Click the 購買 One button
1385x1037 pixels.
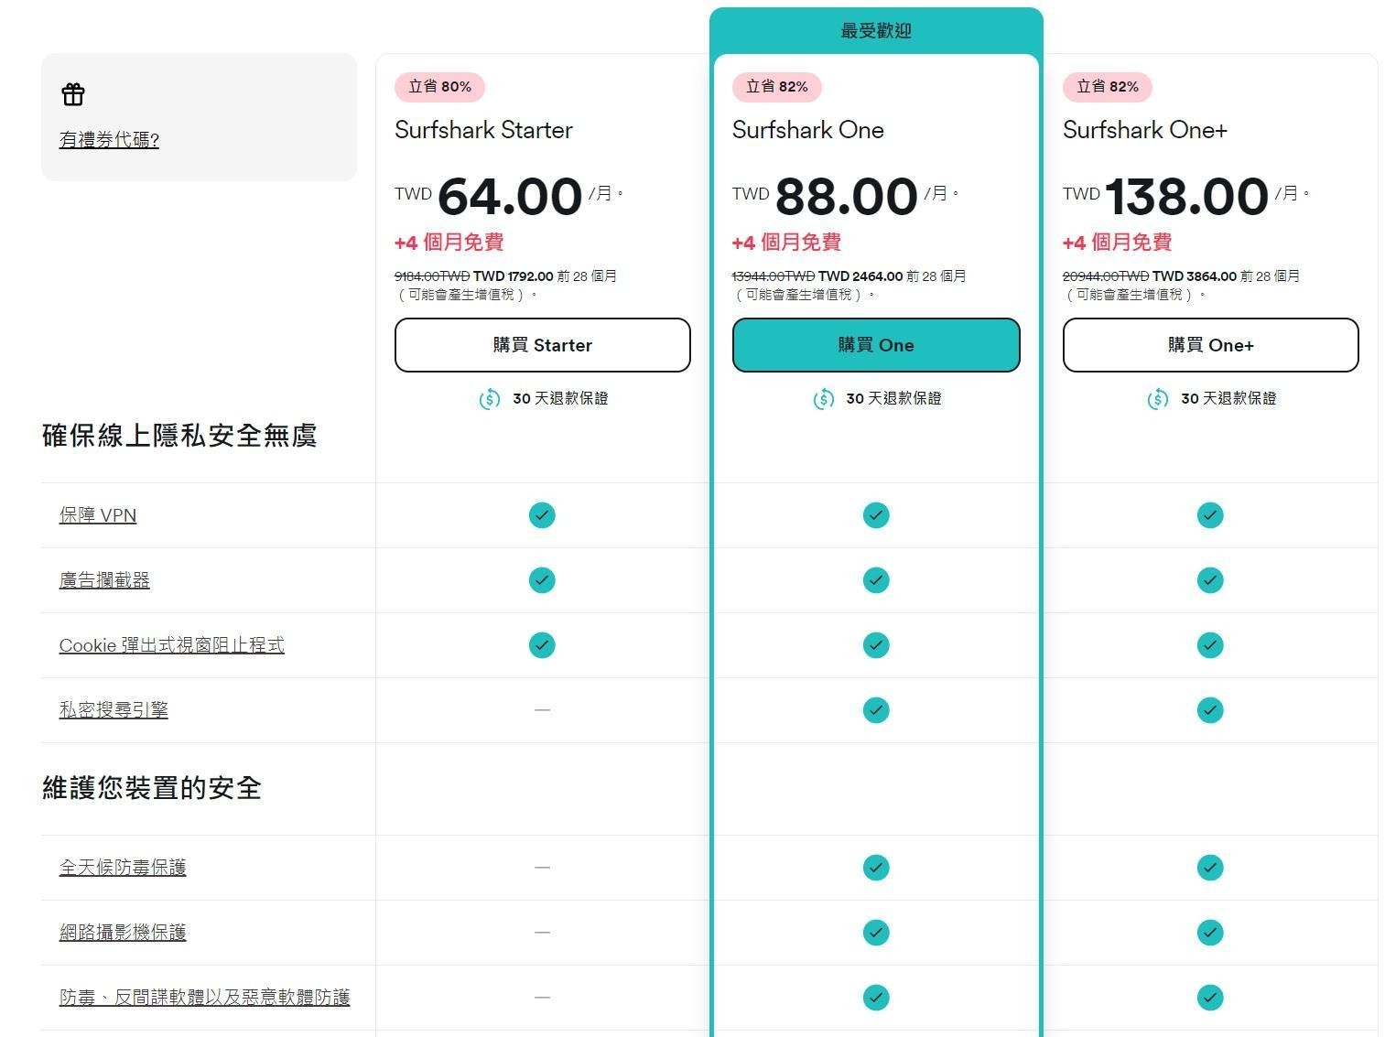coord(876,345)
